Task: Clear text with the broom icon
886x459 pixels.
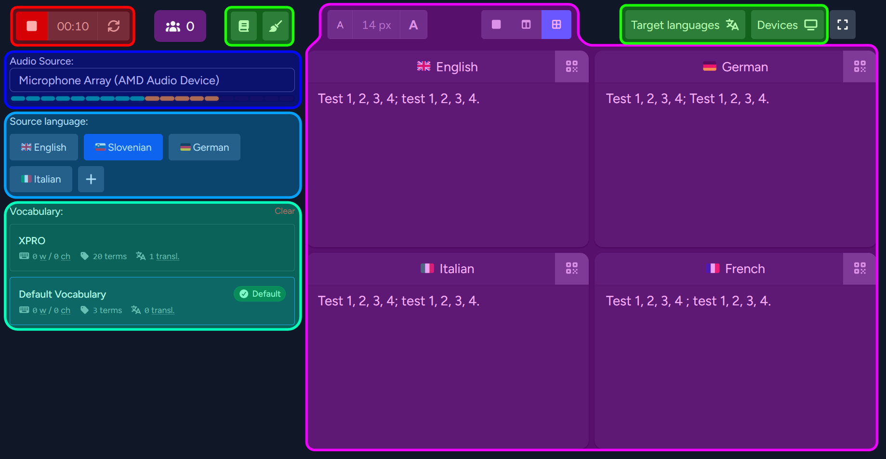Action: coord(275,26)
